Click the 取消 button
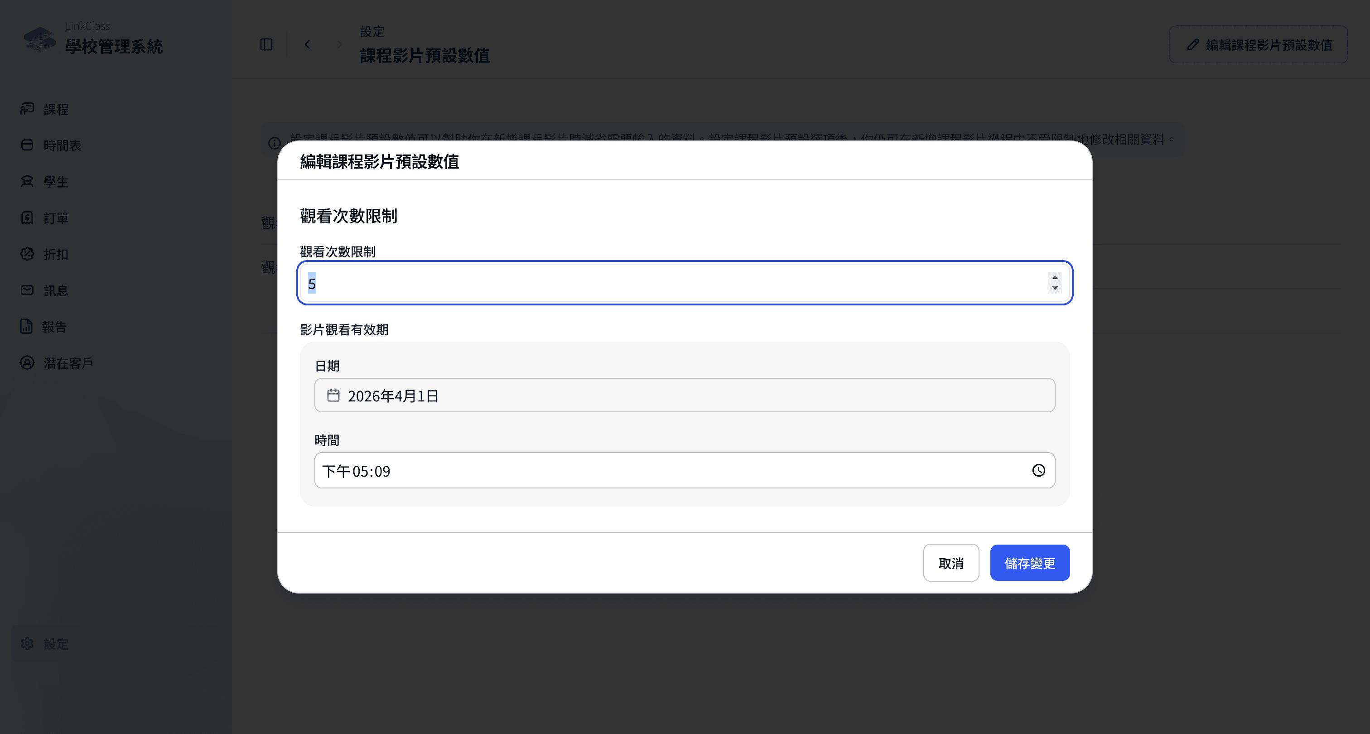 pyautogui.click(x=951, y=563)
